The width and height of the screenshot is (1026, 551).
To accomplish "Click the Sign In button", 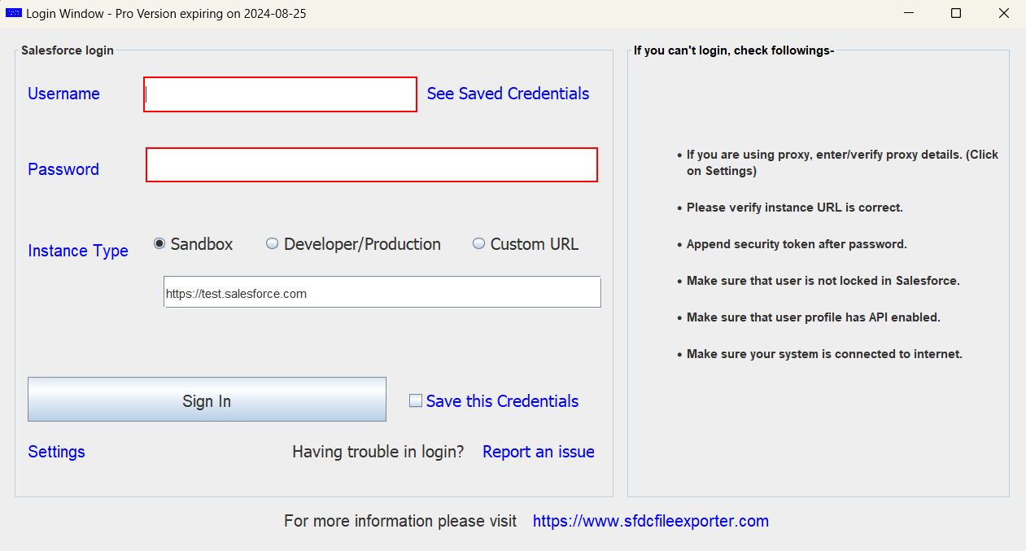I will pyautogui.click(x=207, y=400).
